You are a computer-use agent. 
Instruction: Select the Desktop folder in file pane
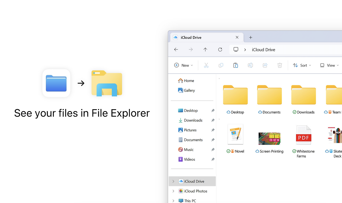tap(235, 95)
